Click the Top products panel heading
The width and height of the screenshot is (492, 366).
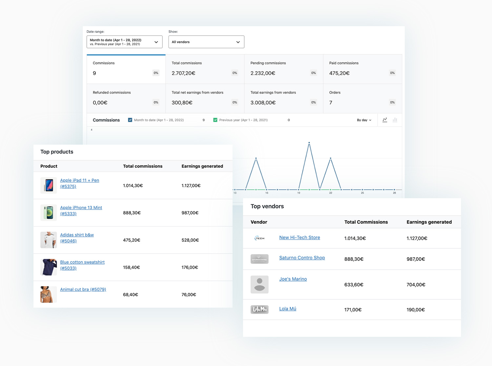click(57, 152)
